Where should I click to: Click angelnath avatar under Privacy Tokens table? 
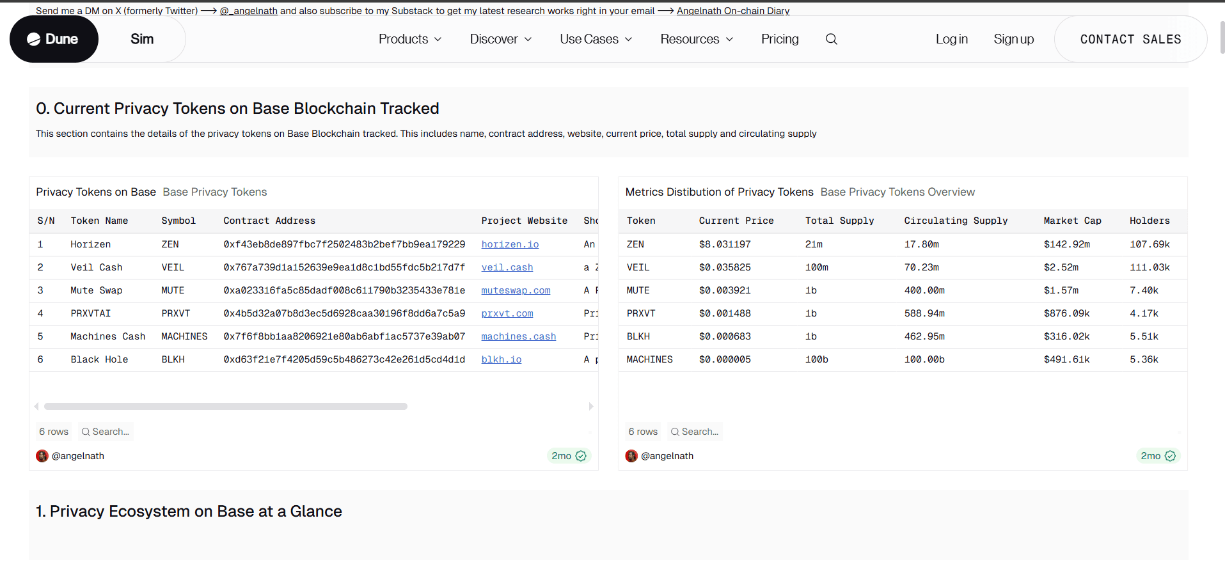[x=42, y=456]
